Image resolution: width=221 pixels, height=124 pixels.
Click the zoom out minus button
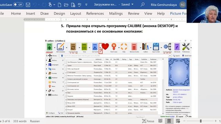click(184, 121)
